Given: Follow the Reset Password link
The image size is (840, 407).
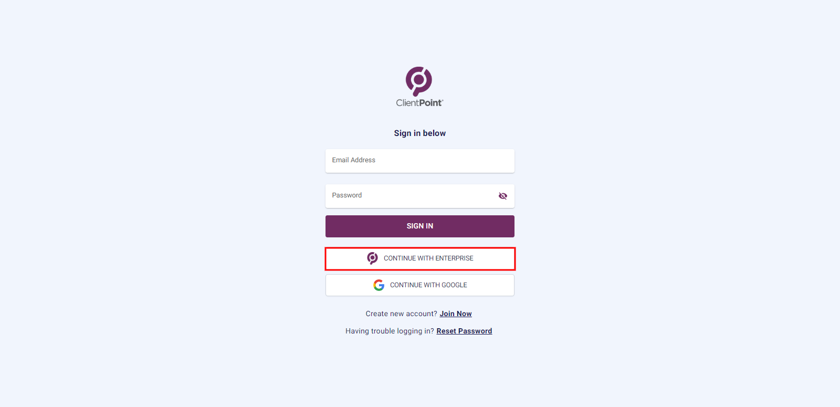Looking at the screenshot, I should (x=464, y=331).
